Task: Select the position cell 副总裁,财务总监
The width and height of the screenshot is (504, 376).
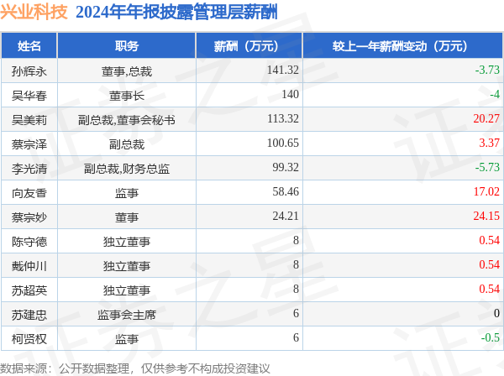Action: click(127, 169)
